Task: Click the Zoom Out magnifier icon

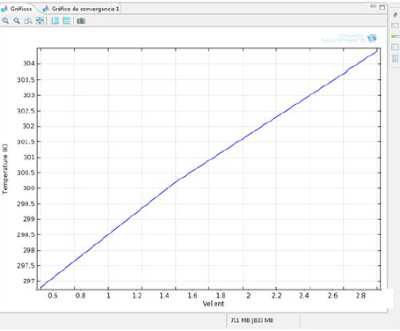Action: coord(17,21)
